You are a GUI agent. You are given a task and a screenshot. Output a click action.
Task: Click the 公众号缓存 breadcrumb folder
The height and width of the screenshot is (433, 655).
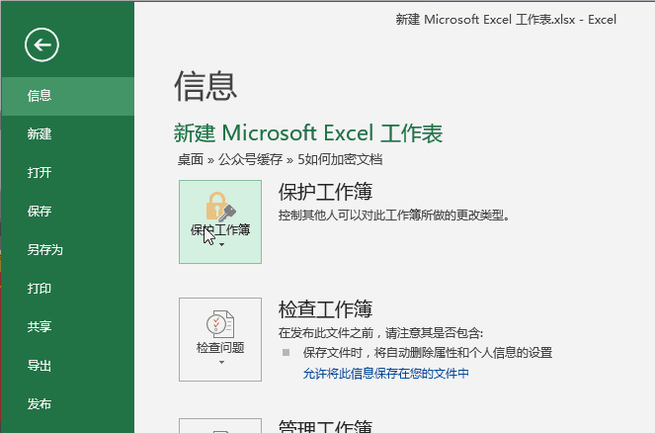click(251, 159)
